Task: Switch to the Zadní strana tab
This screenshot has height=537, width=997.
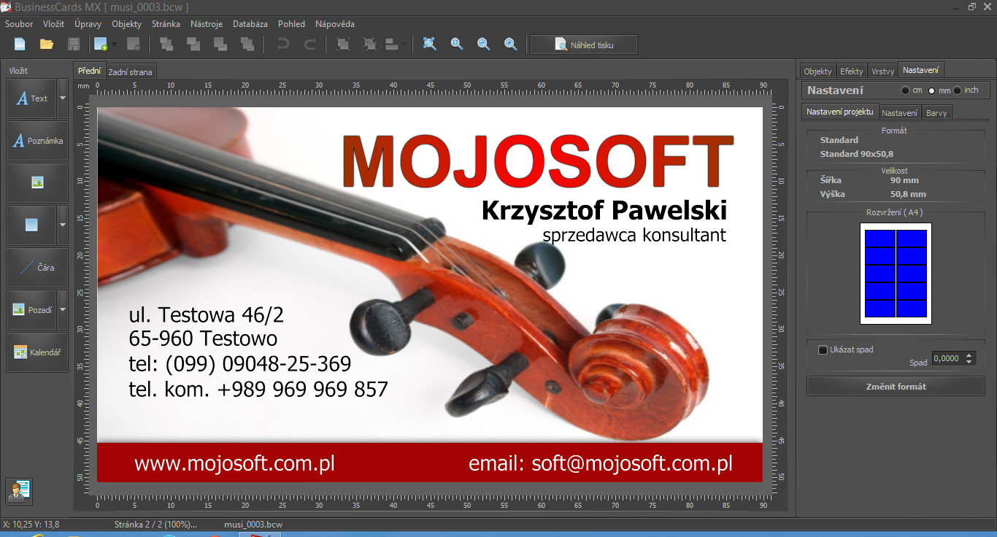Action: click(131, 72)
